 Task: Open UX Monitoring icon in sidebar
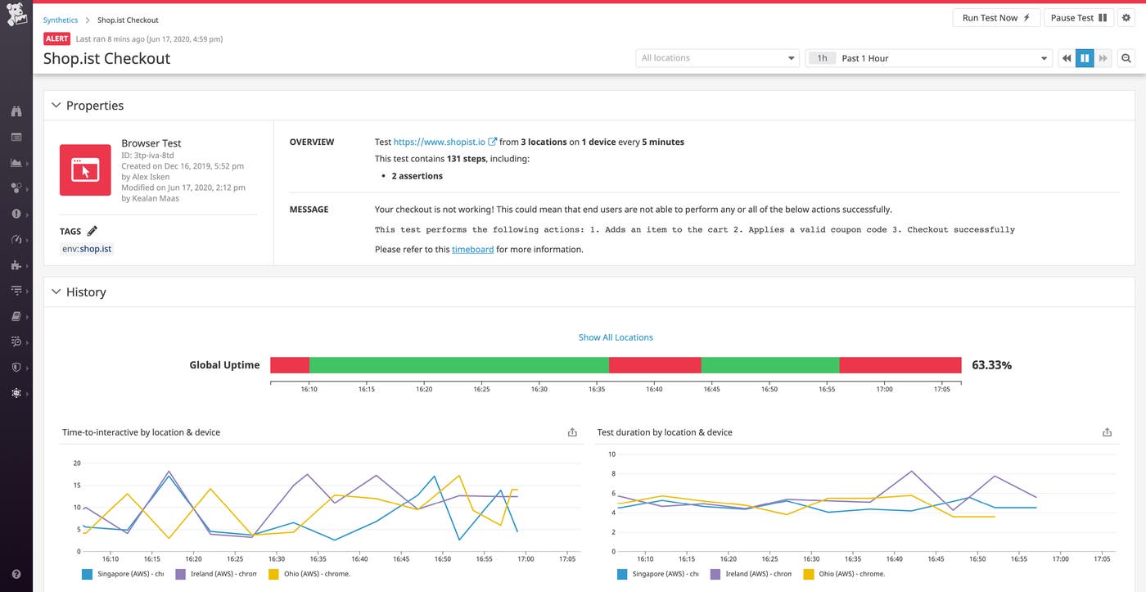(x=16, y=393)
